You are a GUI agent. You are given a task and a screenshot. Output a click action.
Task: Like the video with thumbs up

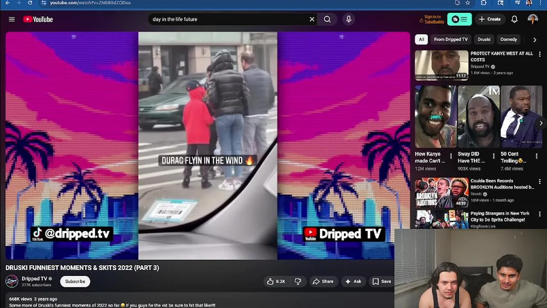(276, 281)
